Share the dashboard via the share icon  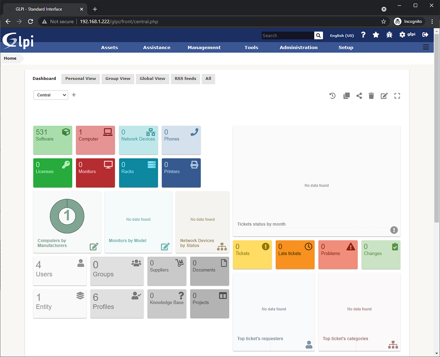click(359, 96)
